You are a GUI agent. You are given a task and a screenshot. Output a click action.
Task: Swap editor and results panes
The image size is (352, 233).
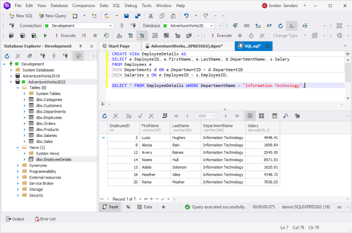(128, 207)
